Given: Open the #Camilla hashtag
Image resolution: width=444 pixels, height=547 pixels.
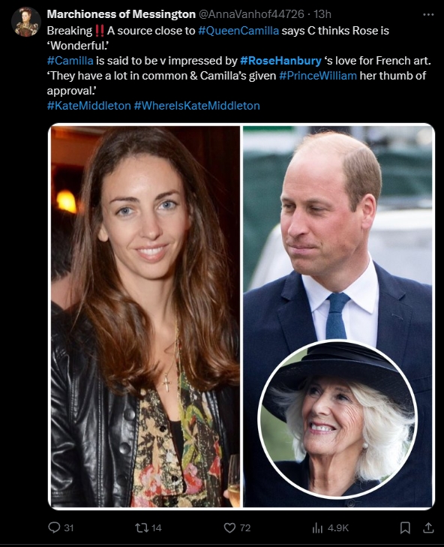Looking at the screenshot, I should pos(70,61).
